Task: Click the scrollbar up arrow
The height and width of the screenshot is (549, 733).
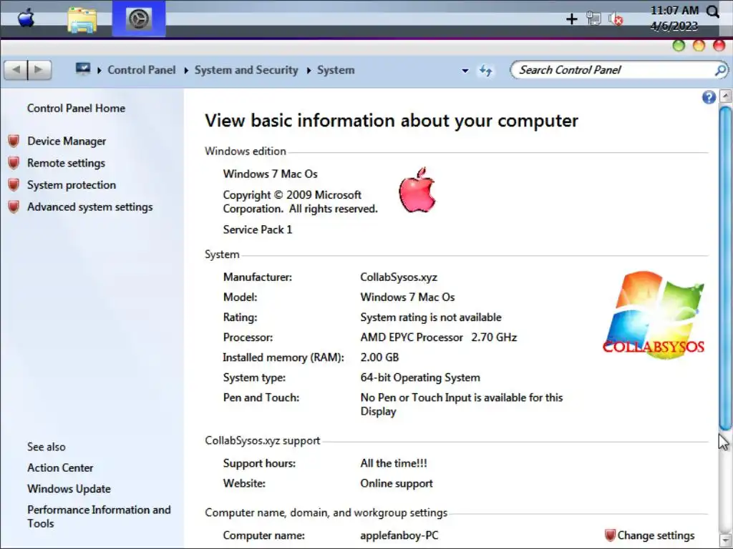Action: pos(726,97)
